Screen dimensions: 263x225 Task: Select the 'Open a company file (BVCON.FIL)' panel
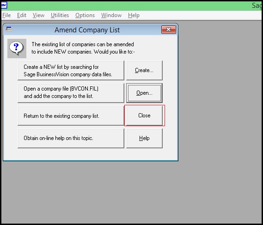[71, 93]
